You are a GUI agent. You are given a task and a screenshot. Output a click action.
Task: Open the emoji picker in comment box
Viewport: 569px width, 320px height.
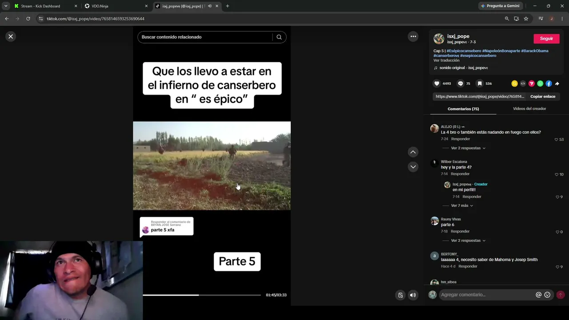[x=547, y=295]
